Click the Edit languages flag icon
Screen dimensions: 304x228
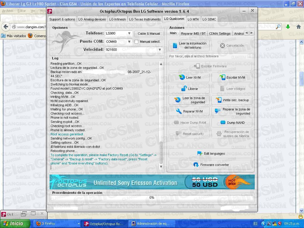(x=200, y=153)
